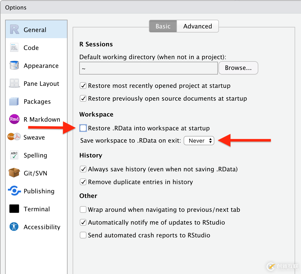This screenshot has width=301, height=274.
Task: Click the default working directory field
Action: [148, 68]
